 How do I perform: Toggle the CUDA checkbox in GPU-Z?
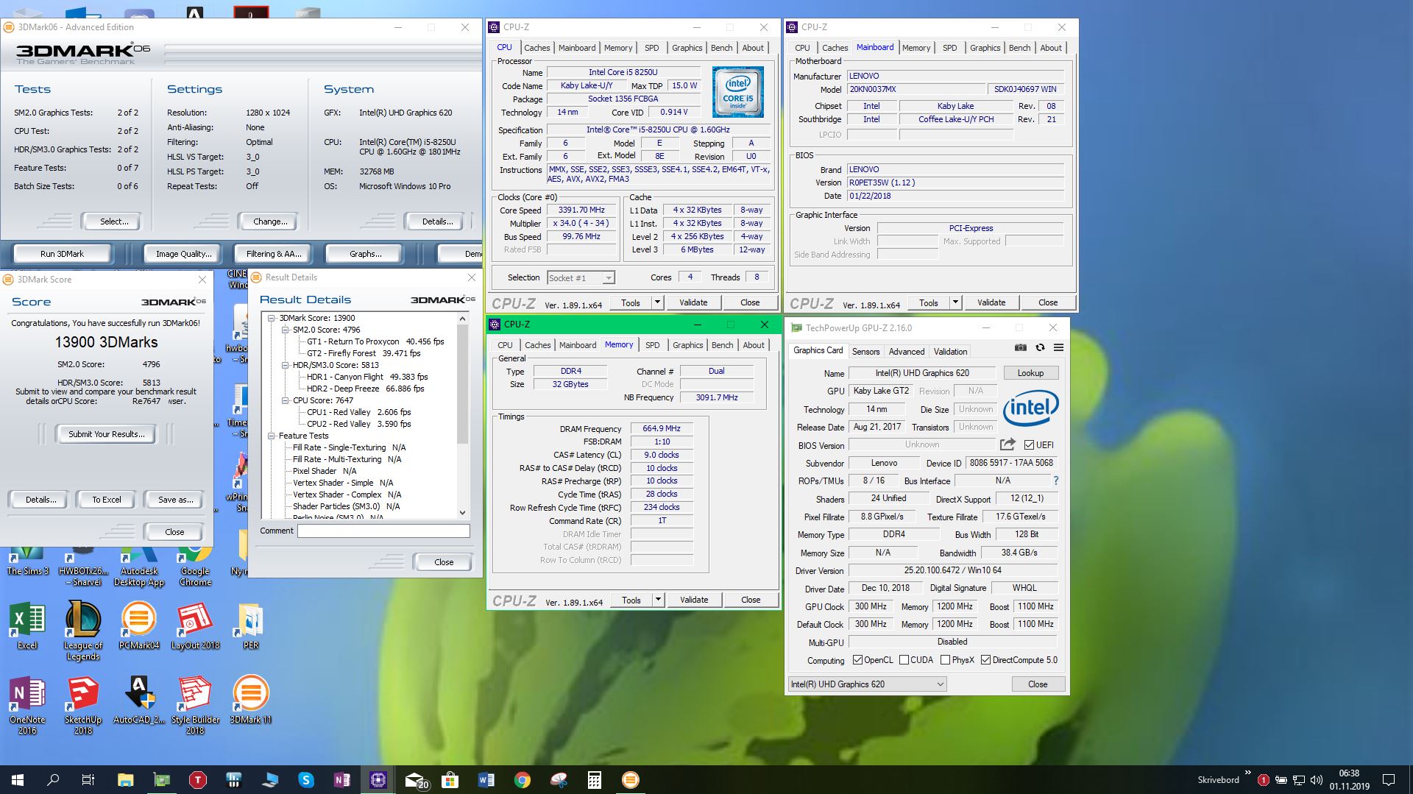904,660
